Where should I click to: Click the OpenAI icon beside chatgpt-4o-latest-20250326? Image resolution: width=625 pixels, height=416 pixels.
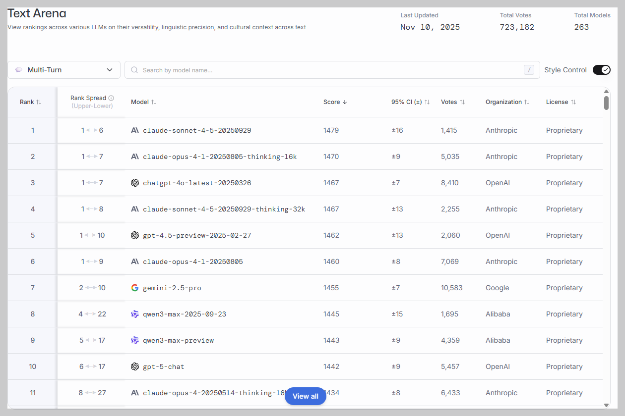click(135, 183)
